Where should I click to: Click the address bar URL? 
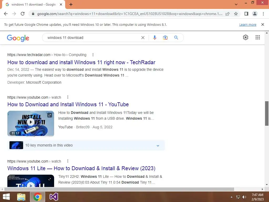(130, 14)
